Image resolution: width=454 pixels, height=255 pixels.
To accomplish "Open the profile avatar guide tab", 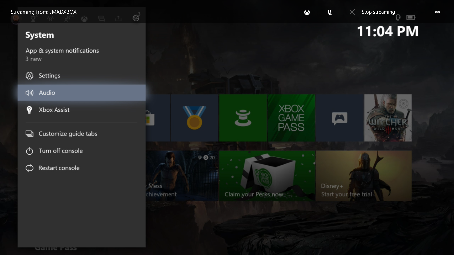I will tap(15, 19).
